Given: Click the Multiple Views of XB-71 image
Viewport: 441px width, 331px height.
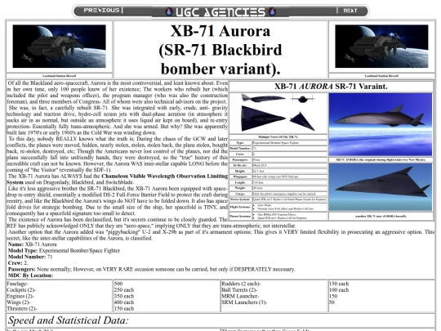Looking at the screenshot, I should (278, 113).
